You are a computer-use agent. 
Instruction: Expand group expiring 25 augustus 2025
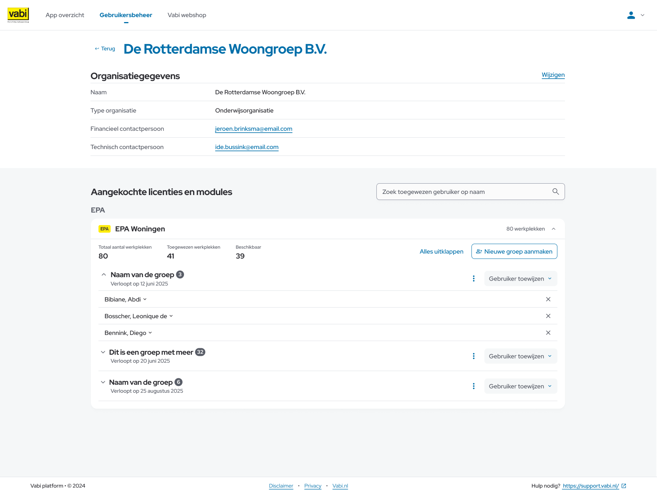coord(103,382)
